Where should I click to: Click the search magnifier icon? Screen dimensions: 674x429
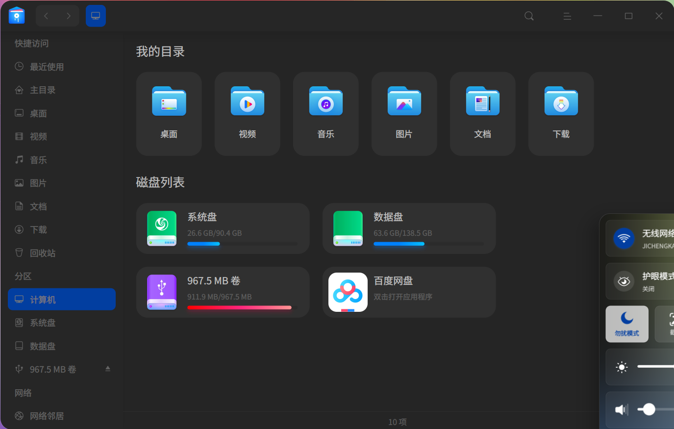coord(529,16)
